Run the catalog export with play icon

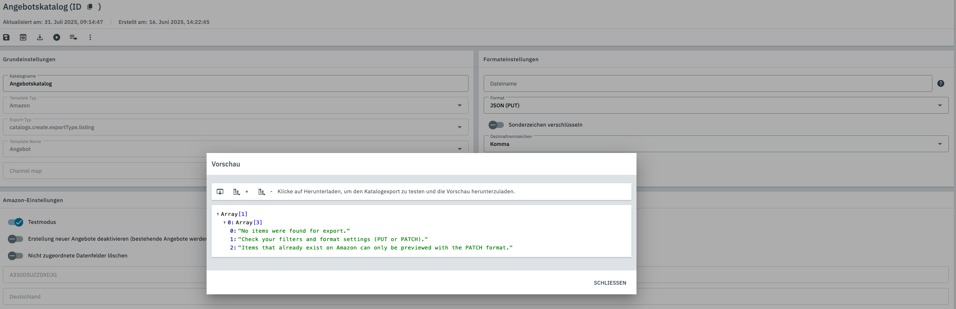point(57,37)
